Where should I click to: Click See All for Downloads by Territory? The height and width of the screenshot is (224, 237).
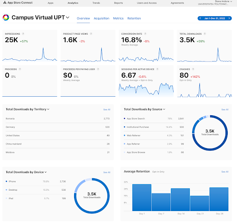tap(107, 110)
